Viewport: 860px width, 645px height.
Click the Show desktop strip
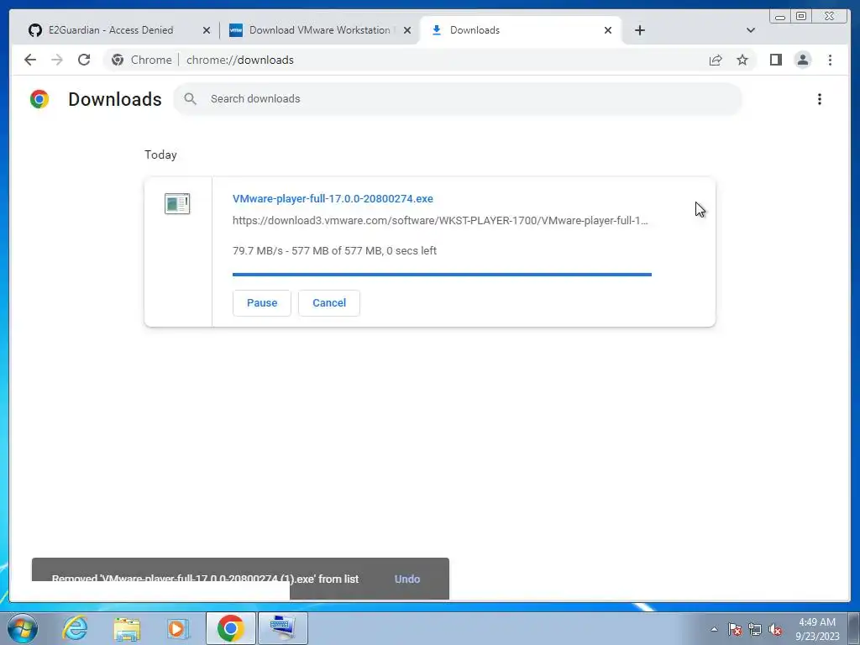(x=854, y=628)
